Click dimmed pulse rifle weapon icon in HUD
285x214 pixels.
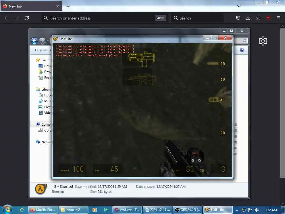(x=142, y=79)
